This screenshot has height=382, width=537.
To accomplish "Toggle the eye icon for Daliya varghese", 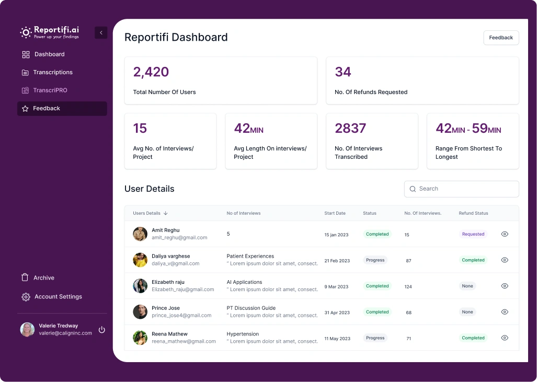I will click(505, 260).
